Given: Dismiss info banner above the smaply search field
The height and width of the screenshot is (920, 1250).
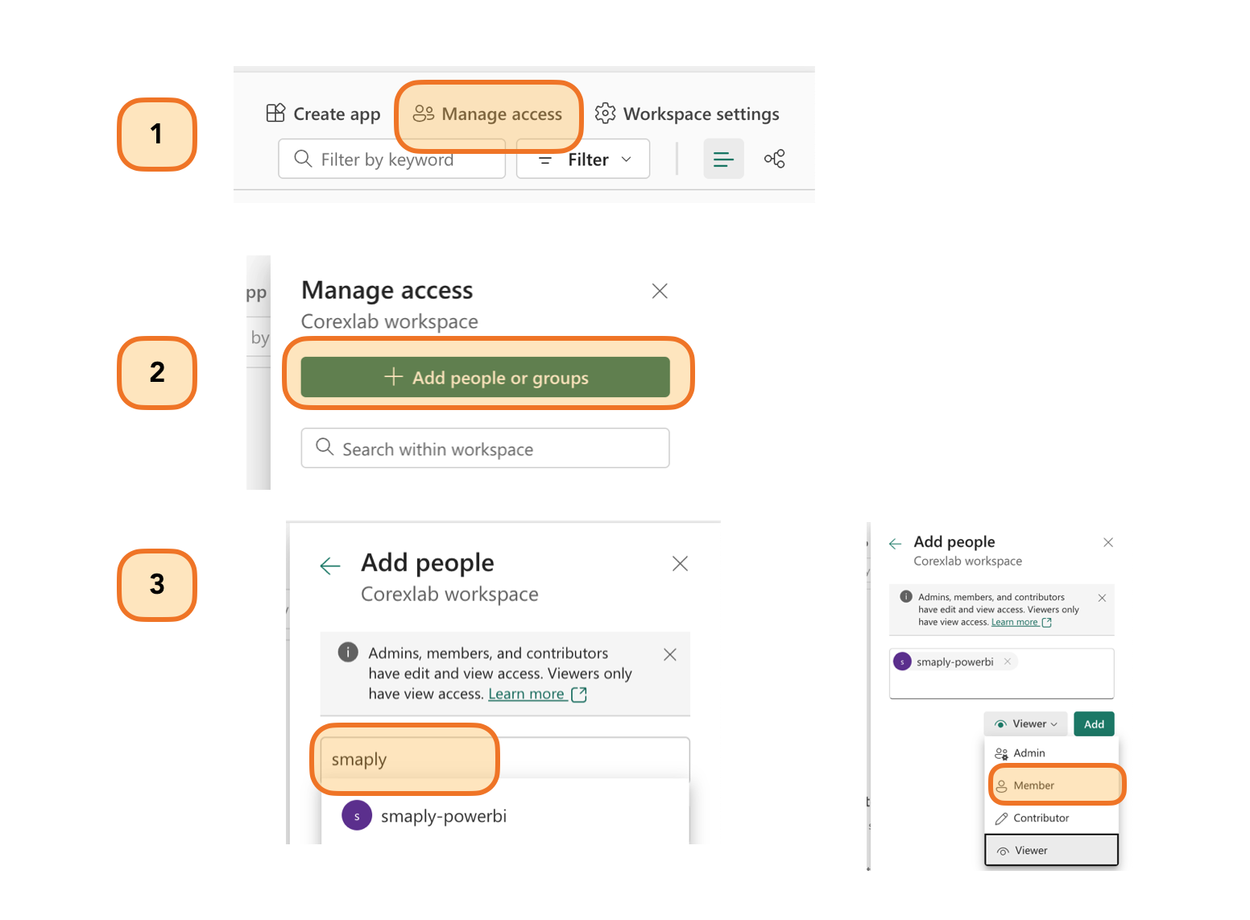Looking at the screenshot, I should coord(669,654).
